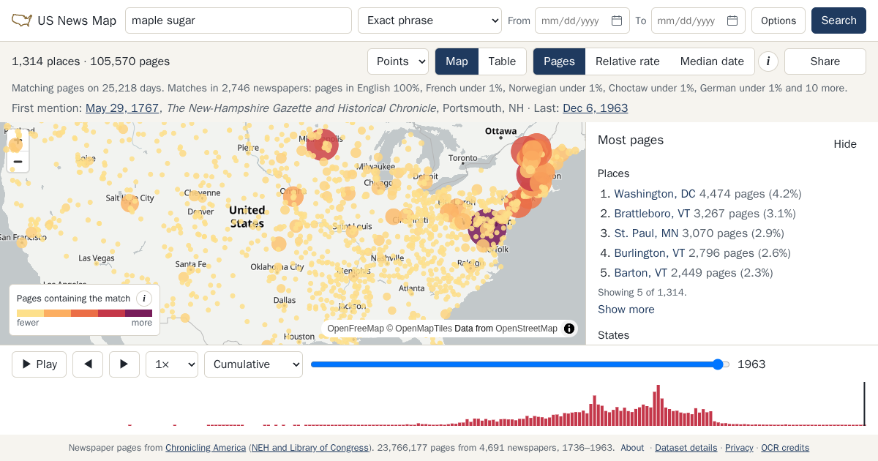878x461 pixels.
Task: Open the About footer link
Action: click(x=632, y=448)
